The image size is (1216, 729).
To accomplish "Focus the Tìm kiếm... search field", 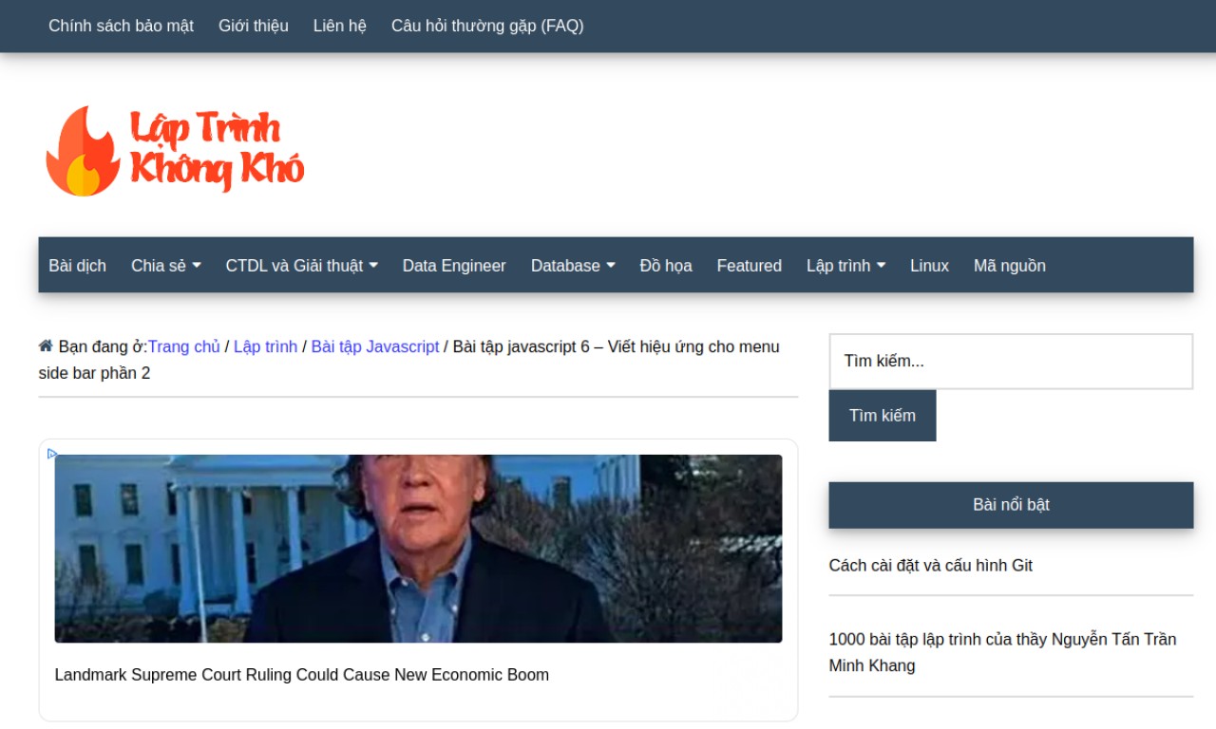I will [x=1011, y=362].
